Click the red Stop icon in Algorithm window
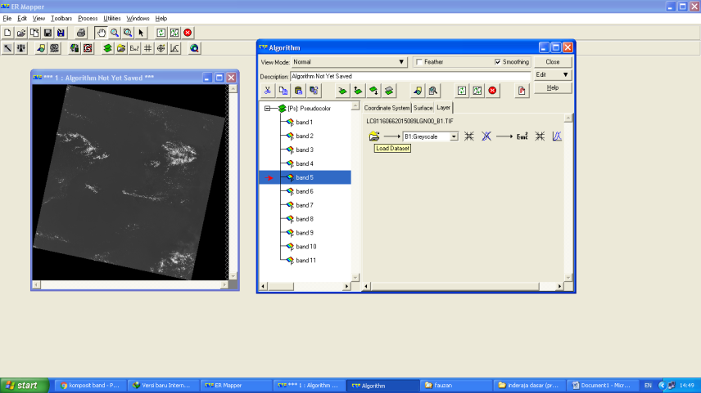The image size is (701, 393). coord(493,91)
